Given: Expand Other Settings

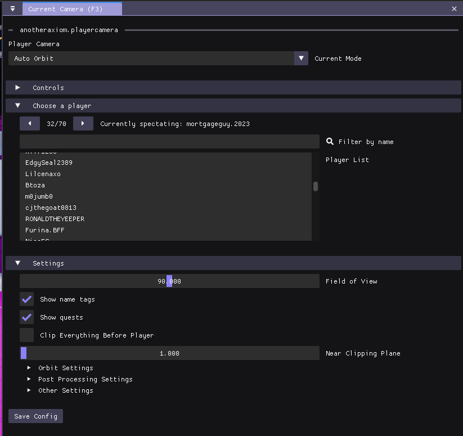Looking at the screenshot, I should (29, 390).
